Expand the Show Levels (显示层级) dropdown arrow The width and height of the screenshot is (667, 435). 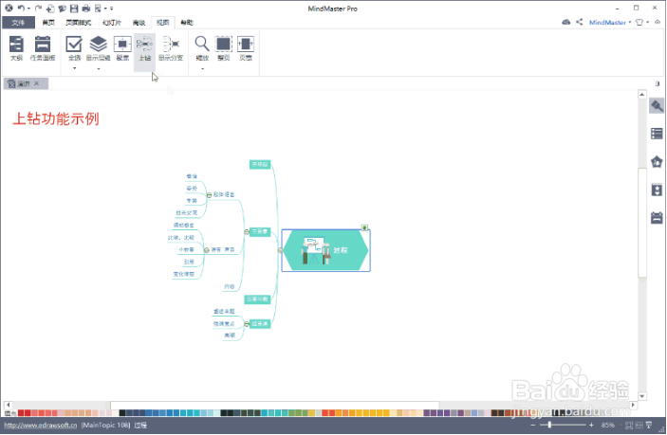click(99, 68)
